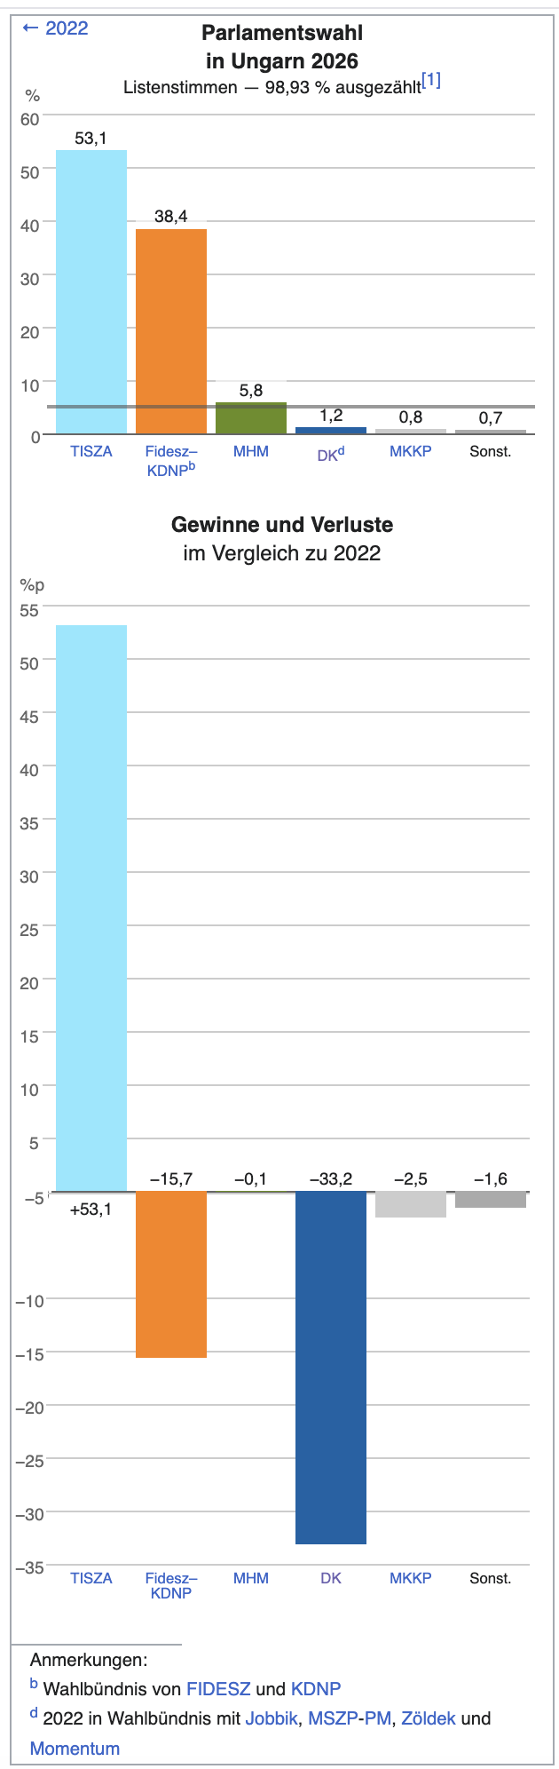Click the Momentum link at the bottom
The height and width of the screenshot is (1769, 559).
[x=75, y=1749]
